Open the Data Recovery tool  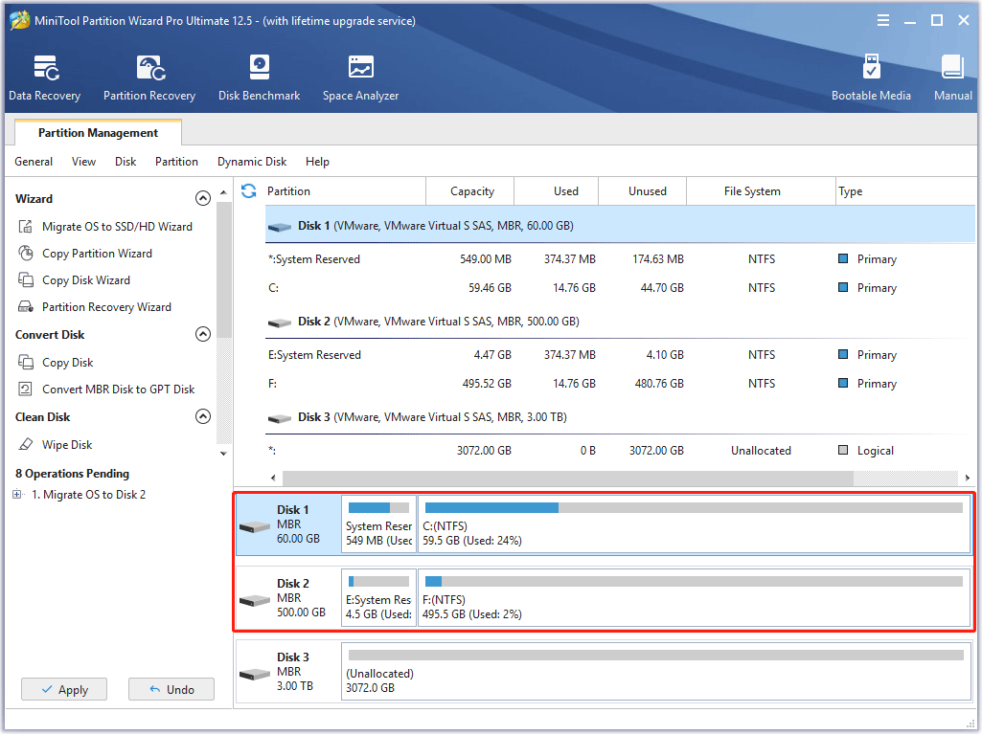[44, 77]
